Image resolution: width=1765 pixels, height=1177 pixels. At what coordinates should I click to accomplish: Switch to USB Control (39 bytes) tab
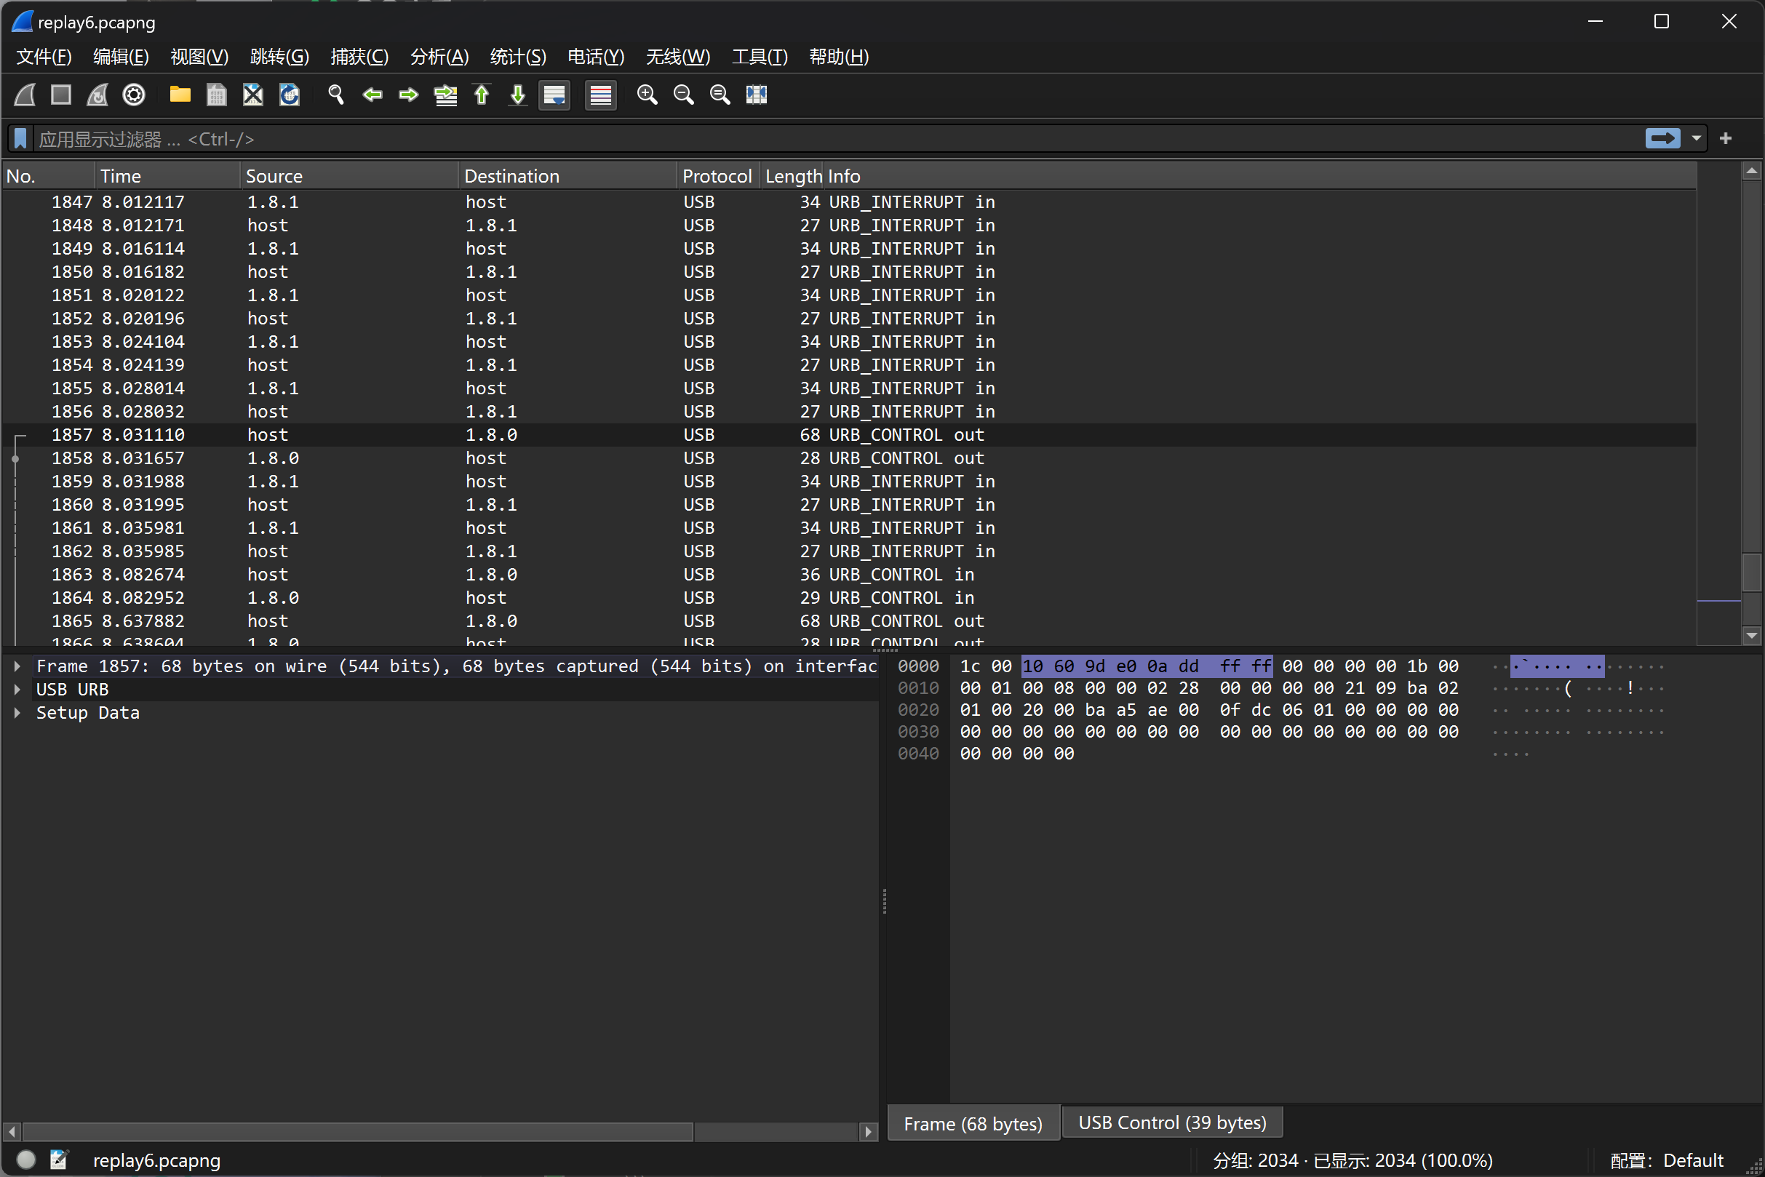click(x=1172, y=1123)
